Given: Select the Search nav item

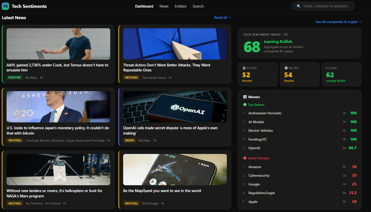Looking at the screenshot, I should (x=198, y=6).
